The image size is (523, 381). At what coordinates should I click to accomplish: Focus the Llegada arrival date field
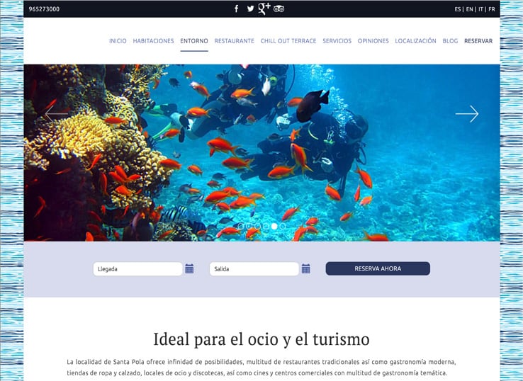137,268
